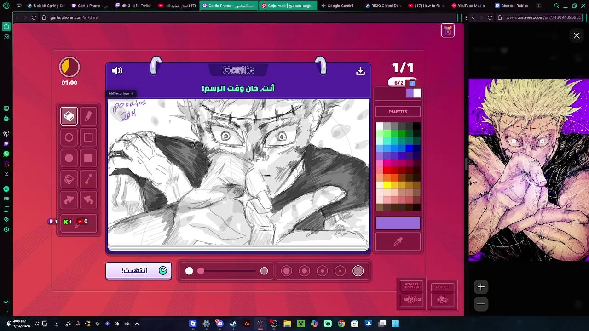Mute the Gartic sound speaker icon

coord(117,71)
